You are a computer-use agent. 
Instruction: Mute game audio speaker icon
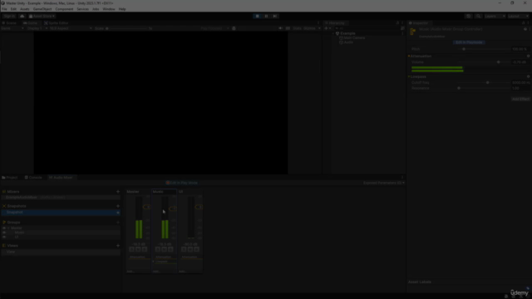click(280, 28)
